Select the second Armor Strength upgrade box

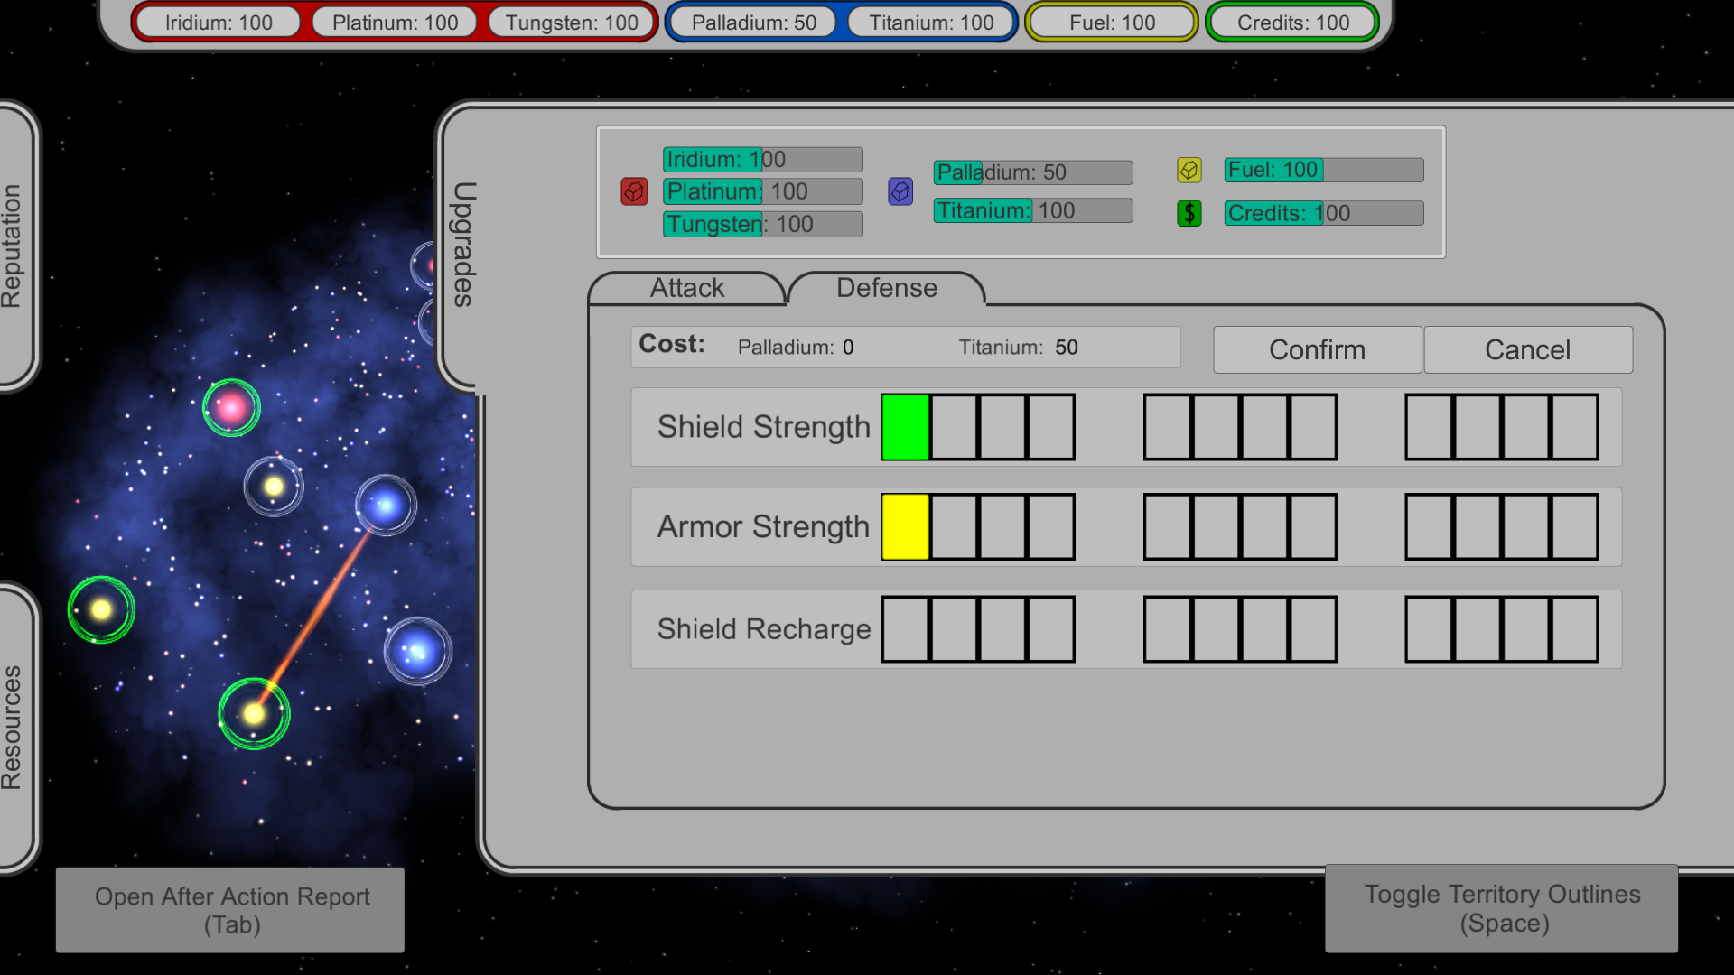point(955,527)
